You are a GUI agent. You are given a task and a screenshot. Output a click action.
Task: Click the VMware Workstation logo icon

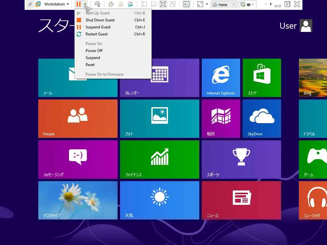[x=38, y=4]
